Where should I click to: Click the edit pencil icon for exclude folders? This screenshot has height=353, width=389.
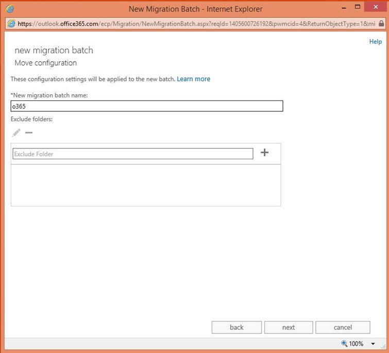[x=16, y=133]
